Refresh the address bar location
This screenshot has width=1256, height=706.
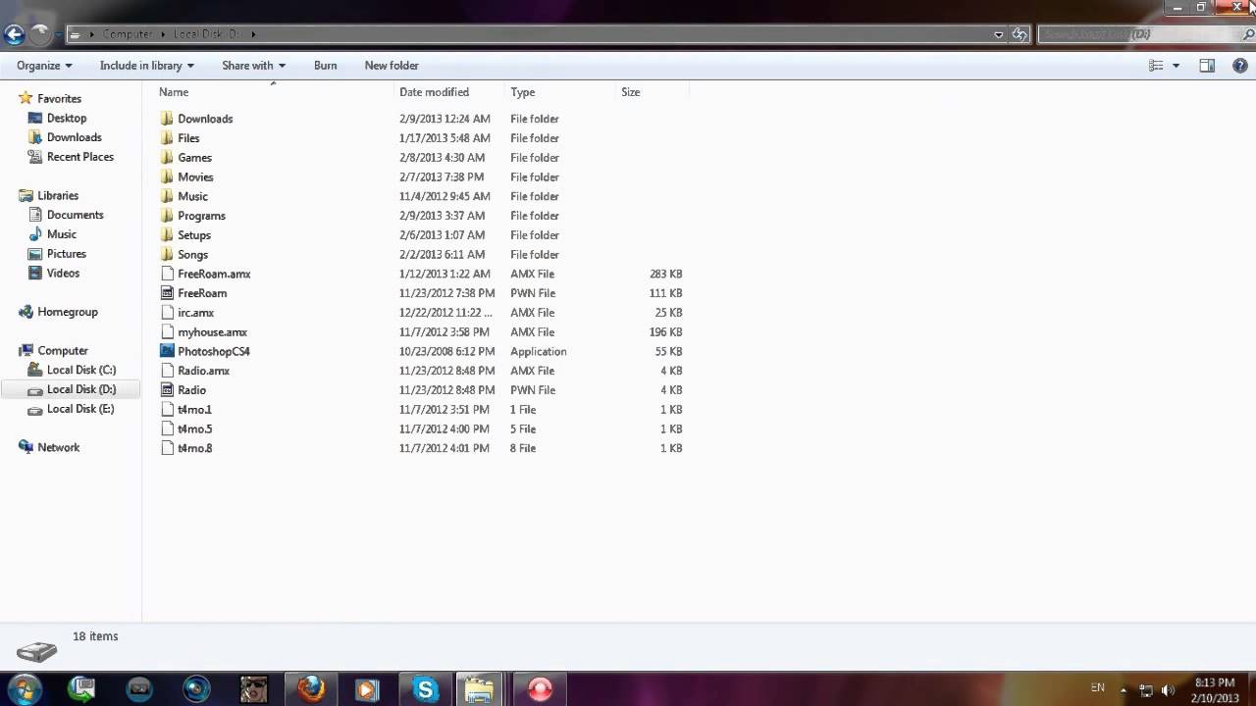click(1020, 34)
